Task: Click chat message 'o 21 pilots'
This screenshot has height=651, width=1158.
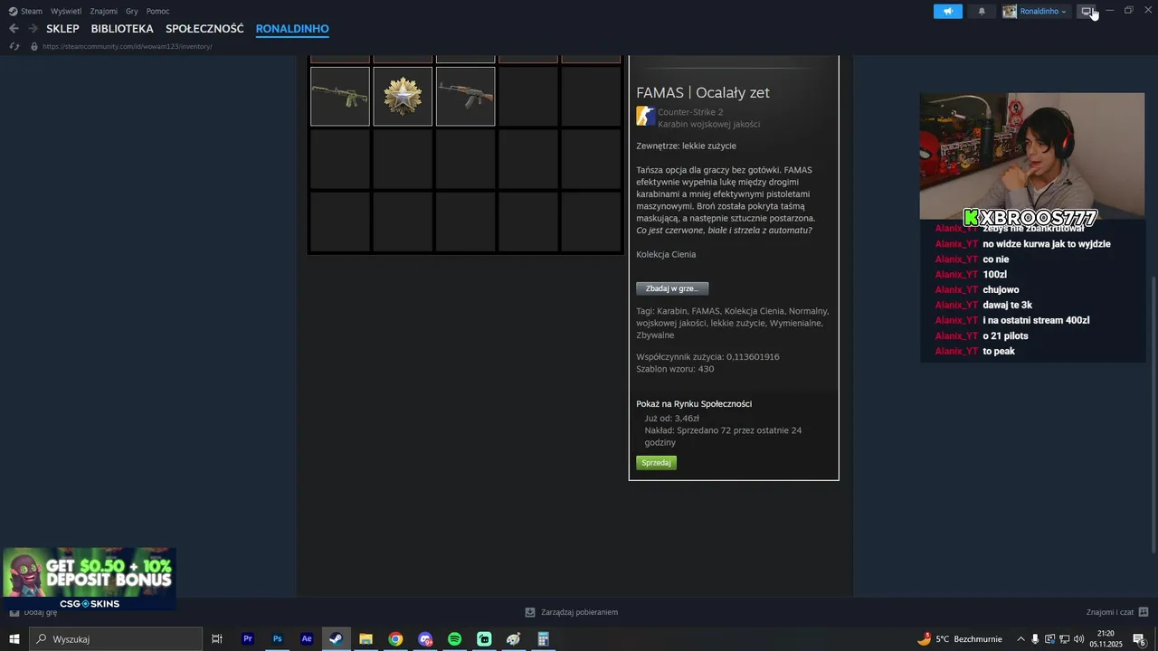Action: 1005,336
